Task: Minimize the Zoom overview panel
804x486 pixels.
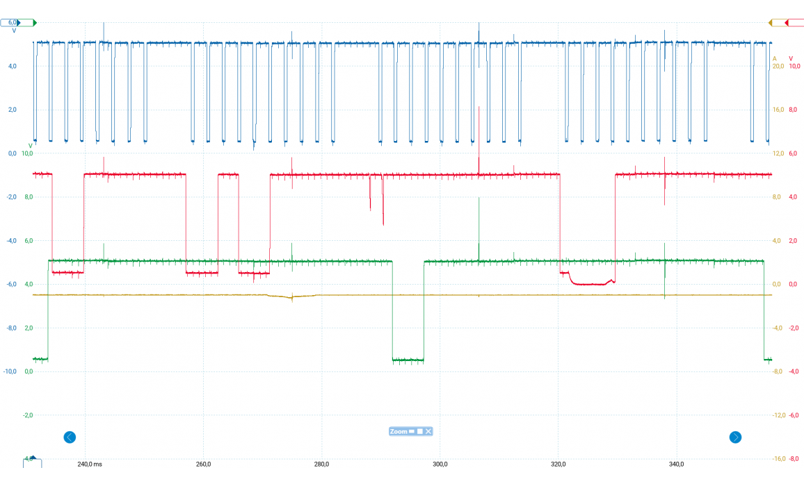Action: click(x=412, y=432)
